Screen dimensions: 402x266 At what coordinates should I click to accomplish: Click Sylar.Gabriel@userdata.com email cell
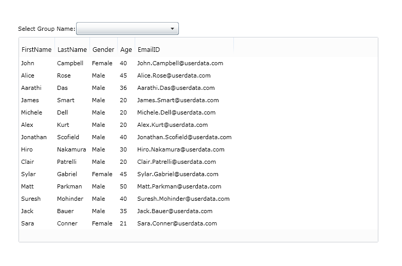[178, 174]
